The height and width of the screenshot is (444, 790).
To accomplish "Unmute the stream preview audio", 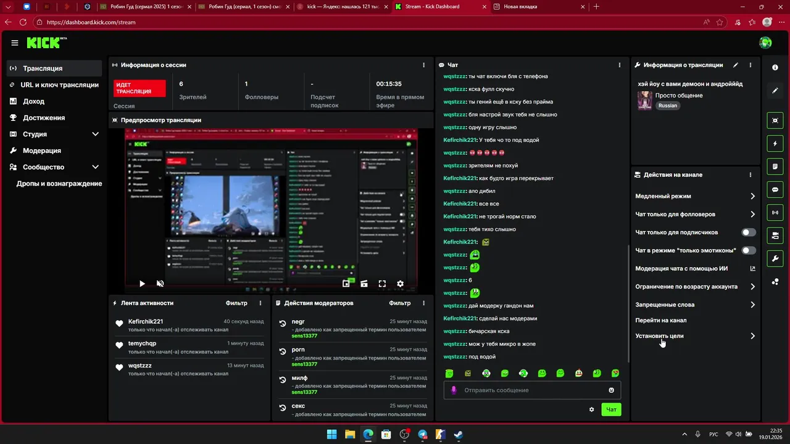I will click(160, 284).
